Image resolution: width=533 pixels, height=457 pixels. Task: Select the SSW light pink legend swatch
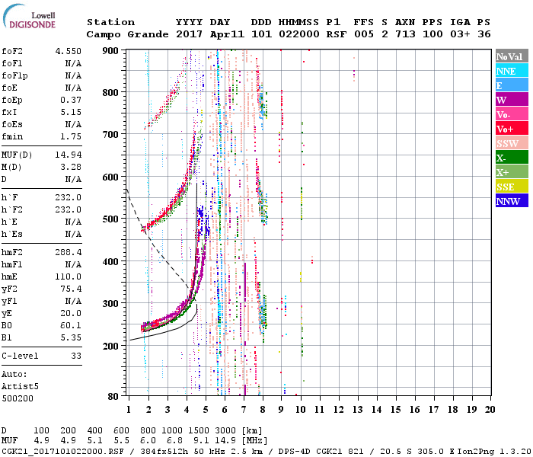pyautogui.click(x=512, y=143)
